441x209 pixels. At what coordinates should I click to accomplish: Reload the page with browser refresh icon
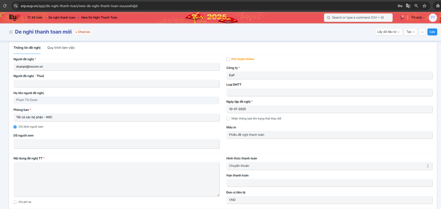5,6
